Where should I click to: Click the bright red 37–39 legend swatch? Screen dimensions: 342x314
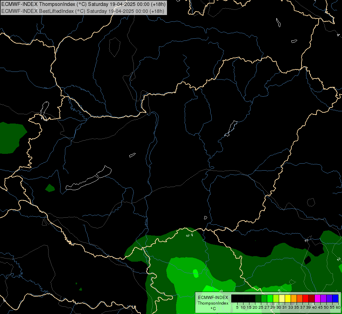tap(306, 298)
